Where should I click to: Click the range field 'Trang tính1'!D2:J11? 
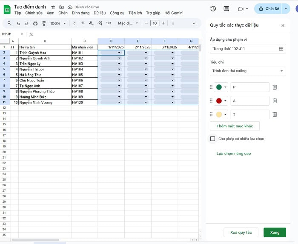pyautogui.click(x=248, y=49)
